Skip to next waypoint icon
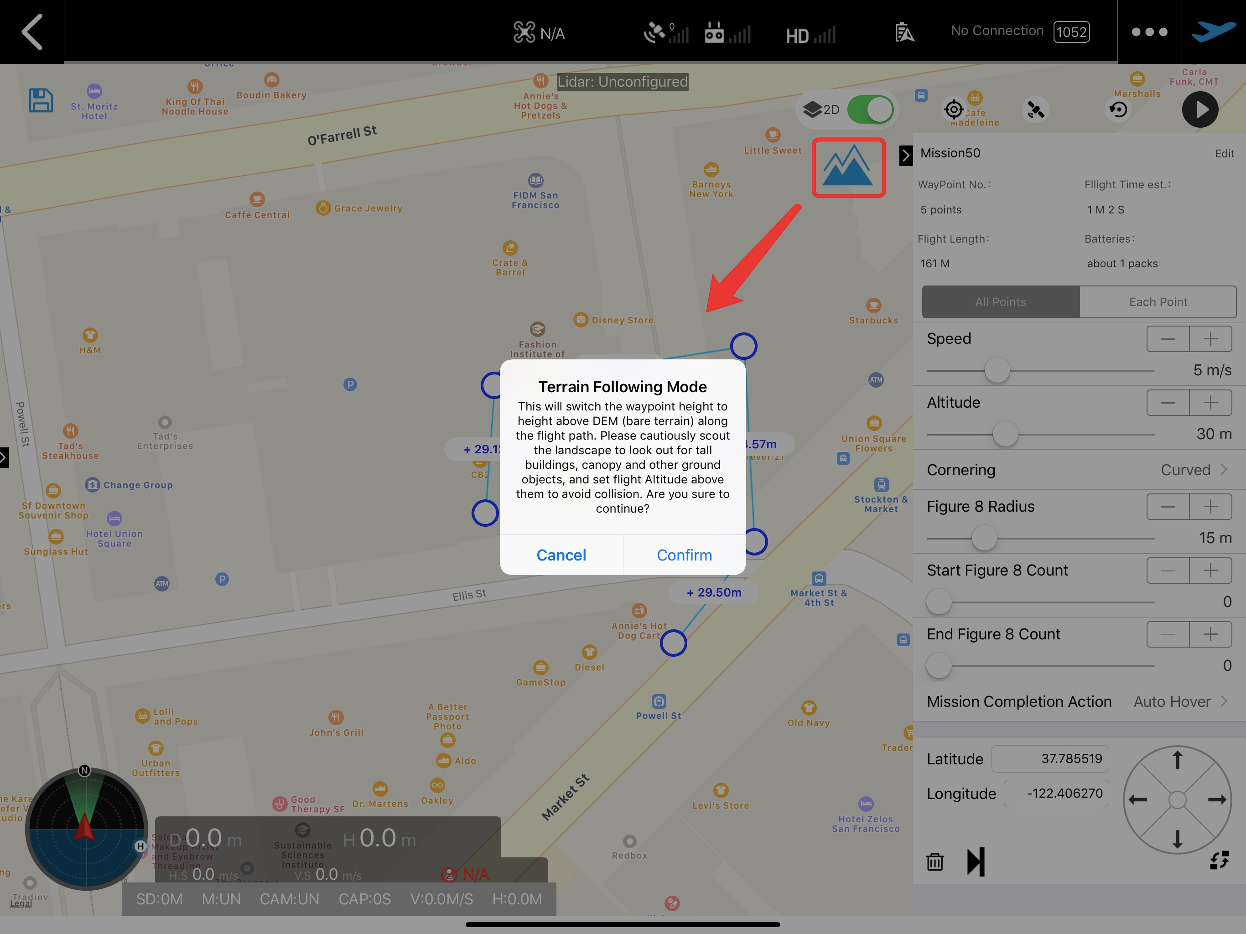This screenshot has width=1246, height=934. click(976, 861)
